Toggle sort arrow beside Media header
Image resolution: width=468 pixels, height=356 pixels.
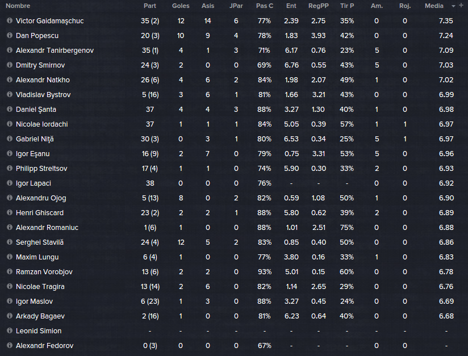coord(453,6)
